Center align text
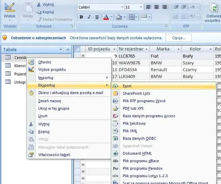The height and width of the screenshot is (184, 221). [157, 7]
